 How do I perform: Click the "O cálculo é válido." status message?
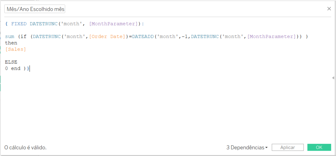pos(25,147)
